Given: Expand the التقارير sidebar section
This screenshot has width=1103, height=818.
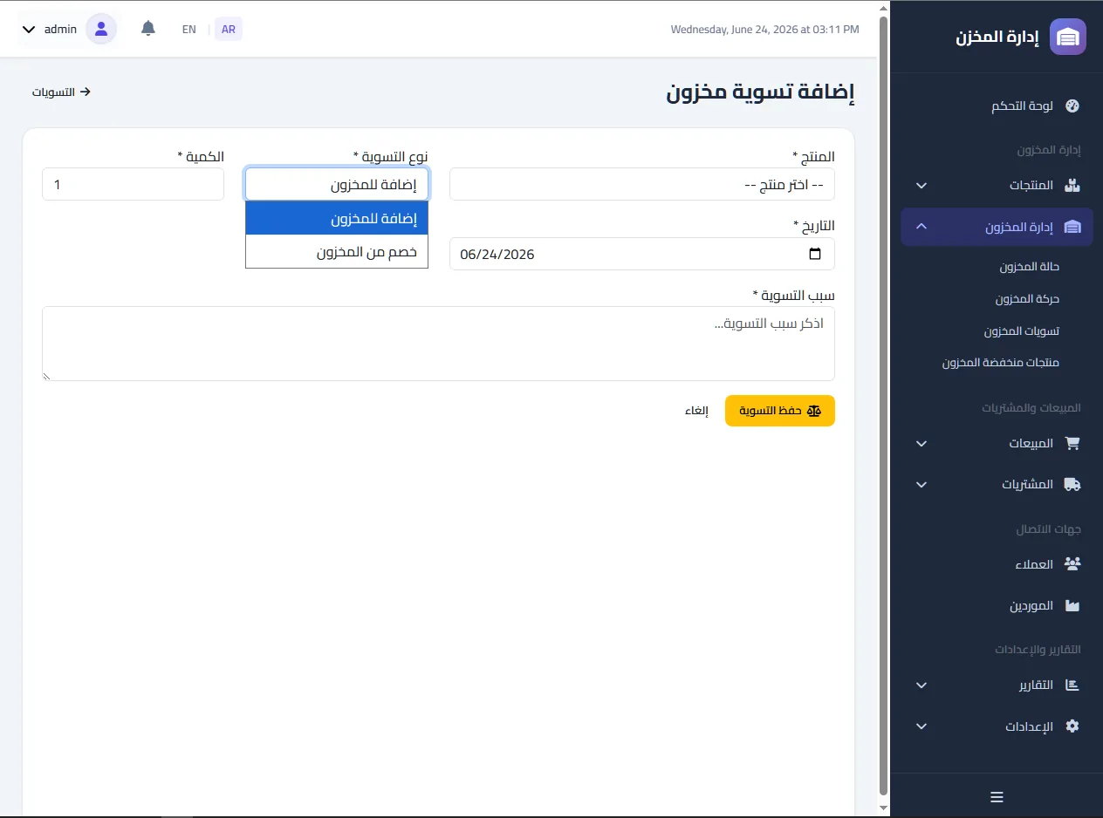Looking at the screenshot, I should pos(998,685).
